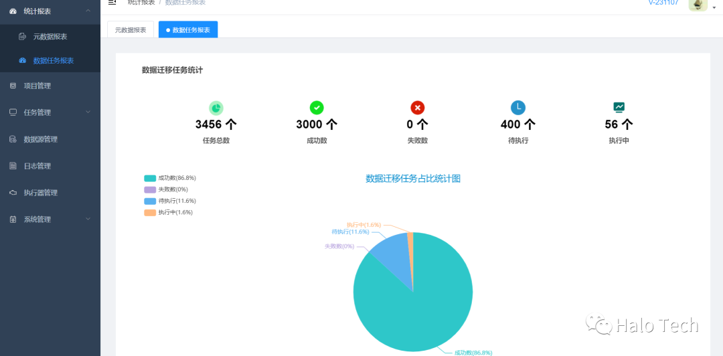Click the 56 个 running count
This screenshot has height=356, width=723.
pyautogui.click(x=619, y=124)
